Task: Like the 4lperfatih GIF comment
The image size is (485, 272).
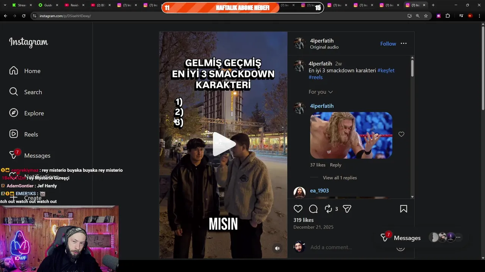Action: [401, 134]
